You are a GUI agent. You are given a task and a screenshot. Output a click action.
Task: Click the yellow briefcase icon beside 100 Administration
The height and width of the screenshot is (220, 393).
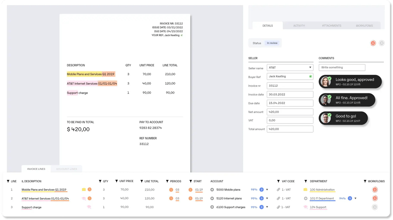(x=305, y=190)
